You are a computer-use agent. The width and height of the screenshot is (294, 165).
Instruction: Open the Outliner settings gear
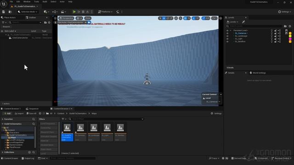point(49,22)
